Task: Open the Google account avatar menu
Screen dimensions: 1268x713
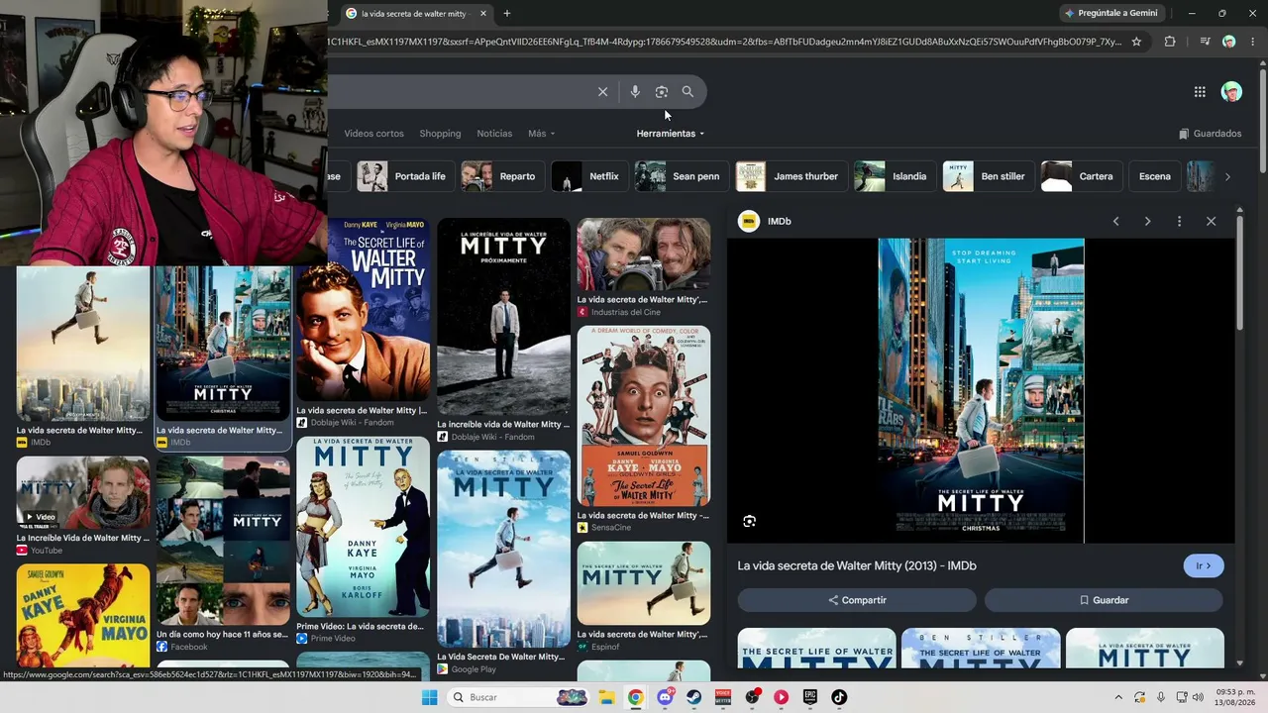Action: (1231, 92)
